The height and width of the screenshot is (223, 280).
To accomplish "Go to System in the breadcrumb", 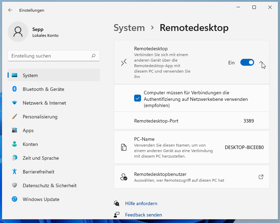I will pos(129,28).
